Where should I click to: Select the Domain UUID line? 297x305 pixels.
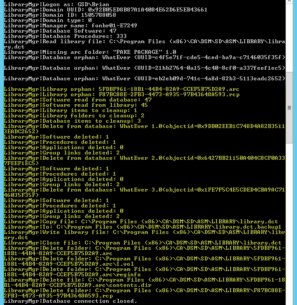click(x=106, y=10)
